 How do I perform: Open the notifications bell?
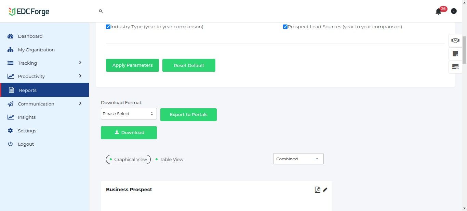click(x=438, y=12)
